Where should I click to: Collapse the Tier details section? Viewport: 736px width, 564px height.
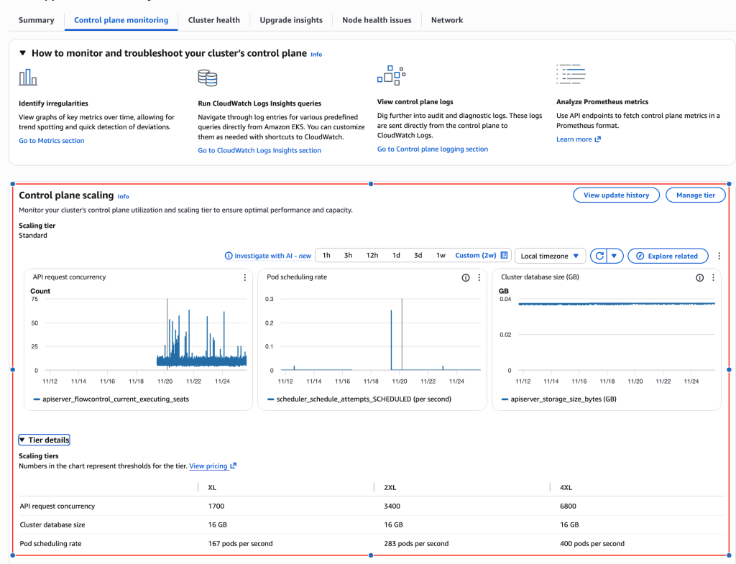click(46, 440)
